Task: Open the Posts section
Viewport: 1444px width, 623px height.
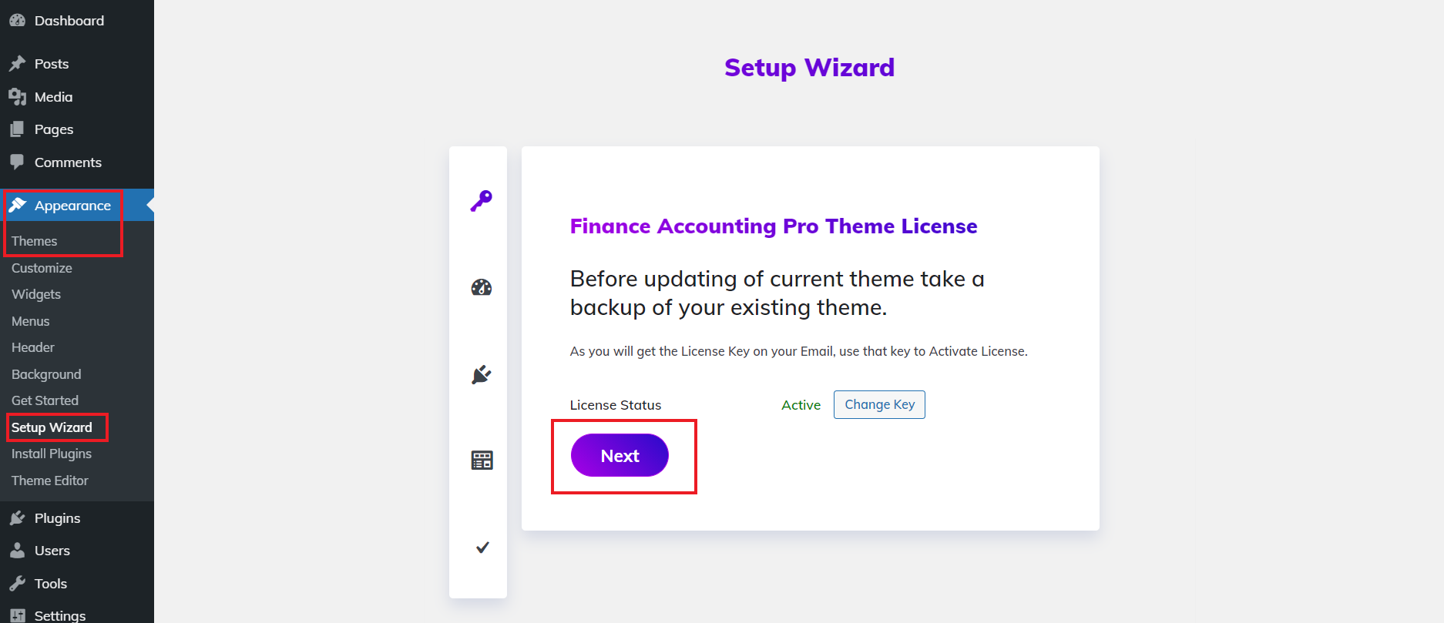Action: (x=50, y=63)
